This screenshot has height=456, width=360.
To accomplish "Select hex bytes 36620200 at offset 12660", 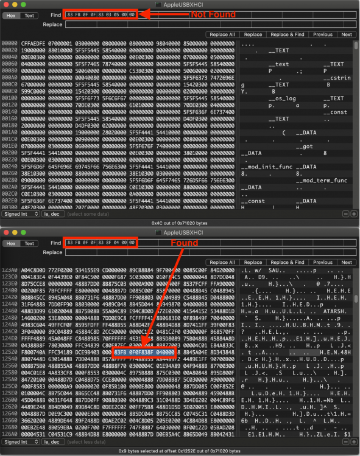I will [x=33, y=421].
